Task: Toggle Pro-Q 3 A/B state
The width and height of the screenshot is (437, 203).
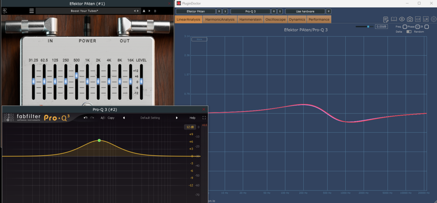Action: pos(103,117)
